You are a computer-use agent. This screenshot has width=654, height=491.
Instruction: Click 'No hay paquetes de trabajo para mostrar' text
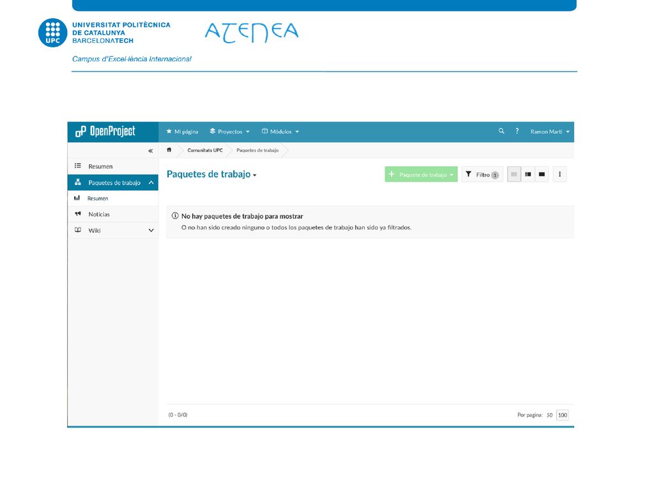(242, 216)
